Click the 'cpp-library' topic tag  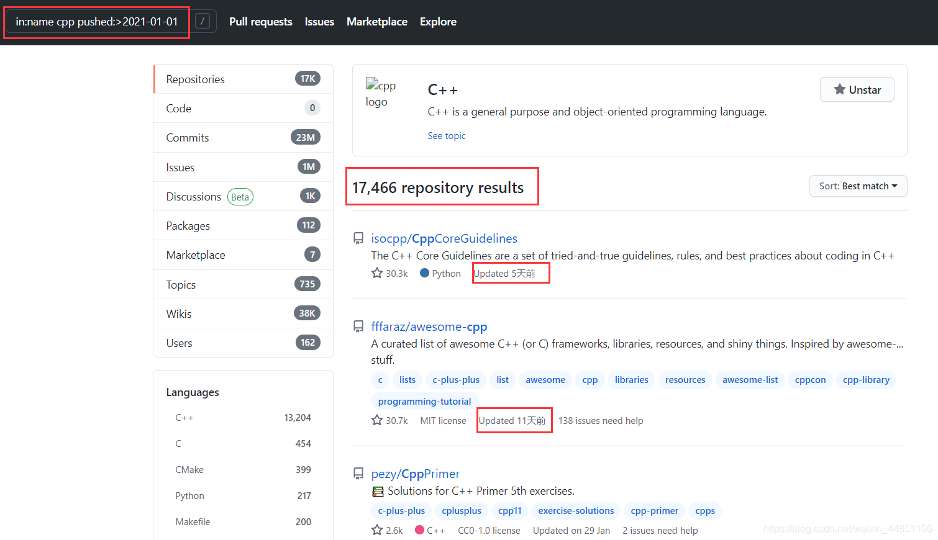[x=866, y=380]
